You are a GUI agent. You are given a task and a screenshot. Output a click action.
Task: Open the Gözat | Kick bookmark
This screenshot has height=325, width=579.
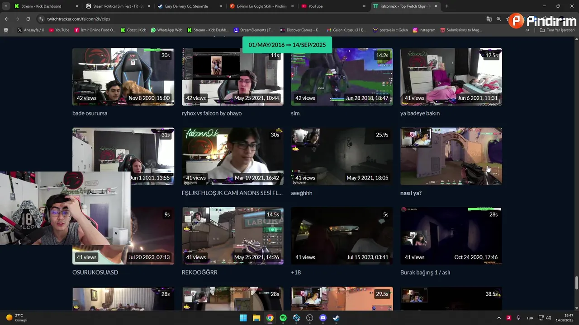pos(133,30)
